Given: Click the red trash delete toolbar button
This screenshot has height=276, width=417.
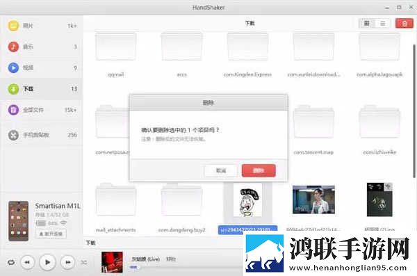Looking at the screenshot, I should pos(404,24).
